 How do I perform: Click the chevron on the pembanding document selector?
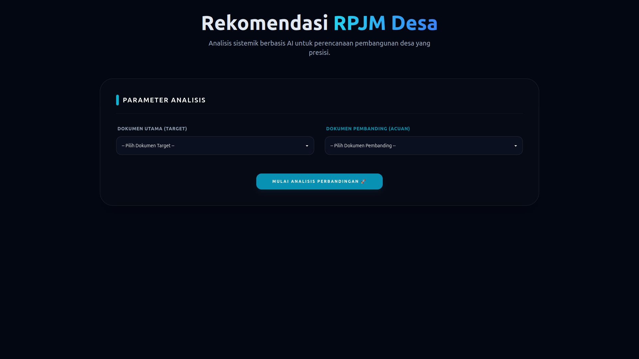[x=515, y=146]
